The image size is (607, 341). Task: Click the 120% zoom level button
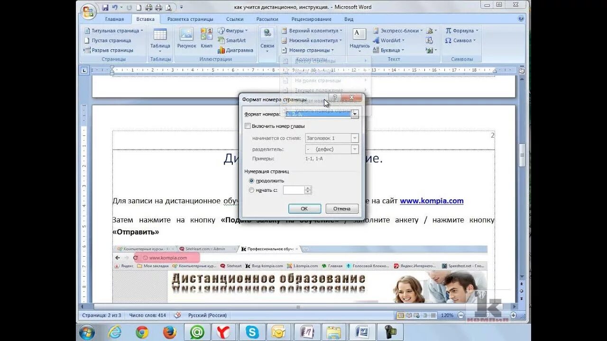point(447,315)
